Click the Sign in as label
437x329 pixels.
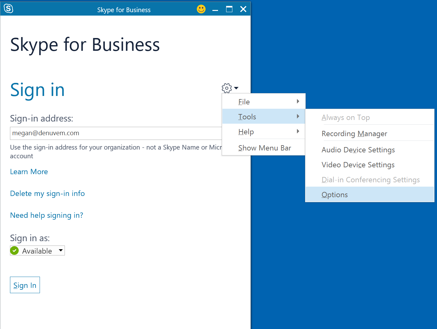click(30, 238)
